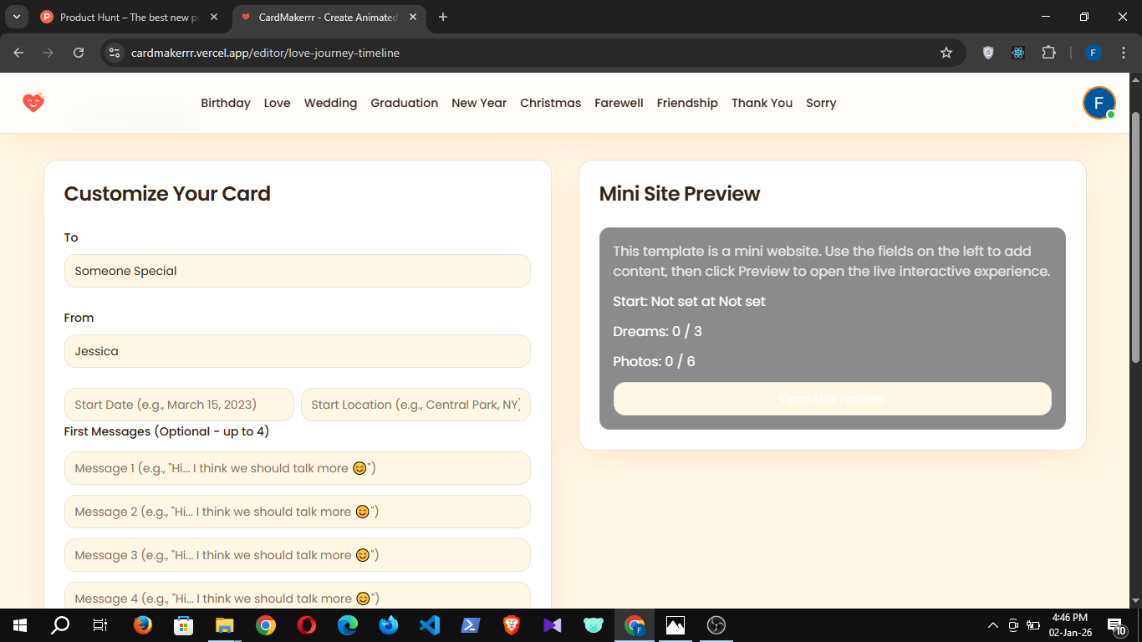
Task: Open Windows Search from the taskbar
Action: click(59, 624)
